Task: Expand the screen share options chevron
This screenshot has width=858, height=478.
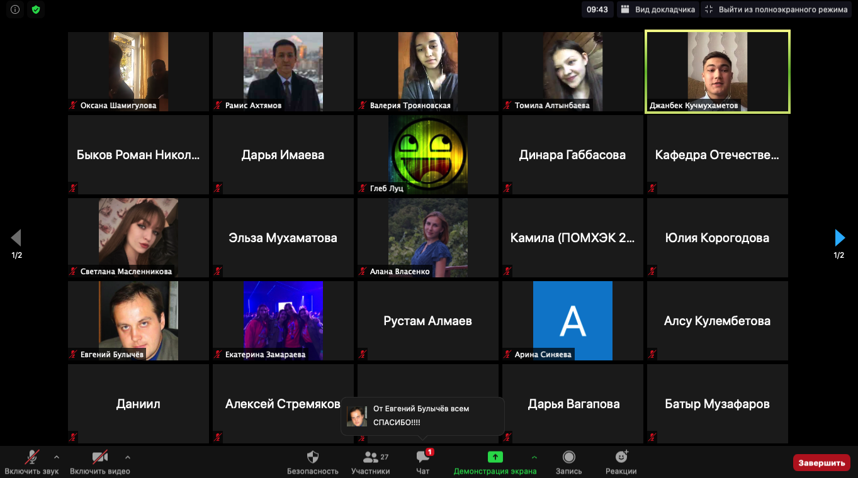Action: pos(534,457)
